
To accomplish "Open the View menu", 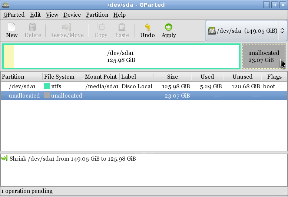I will (x=52, y=15).
